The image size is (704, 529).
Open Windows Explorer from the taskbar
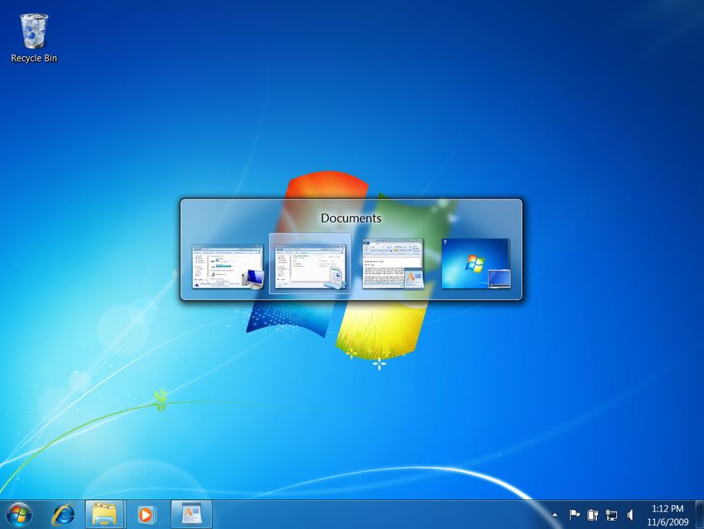[x=104, y=514]
